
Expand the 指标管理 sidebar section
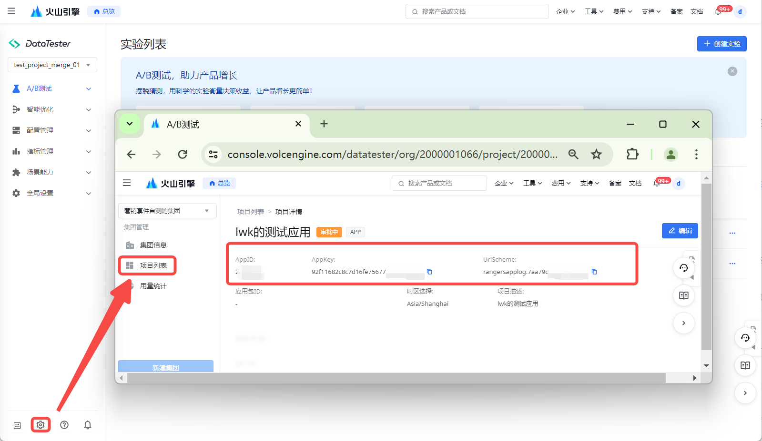pyautogui.click(x=52, y=151)
